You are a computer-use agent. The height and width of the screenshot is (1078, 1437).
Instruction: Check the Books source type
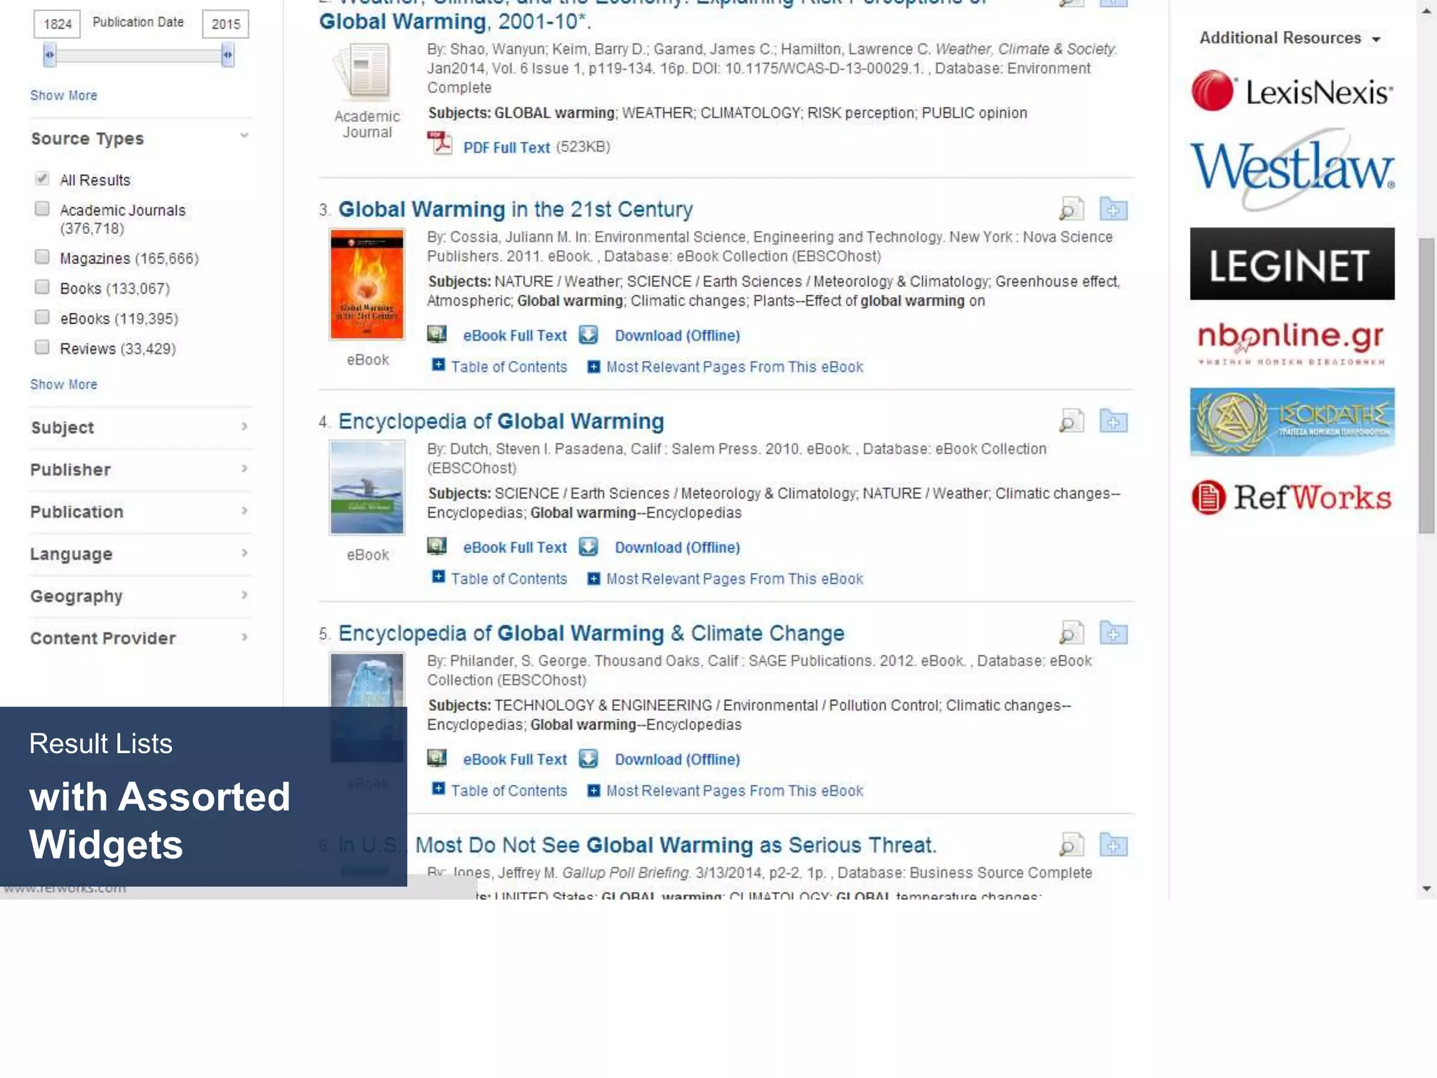(42, 287)
